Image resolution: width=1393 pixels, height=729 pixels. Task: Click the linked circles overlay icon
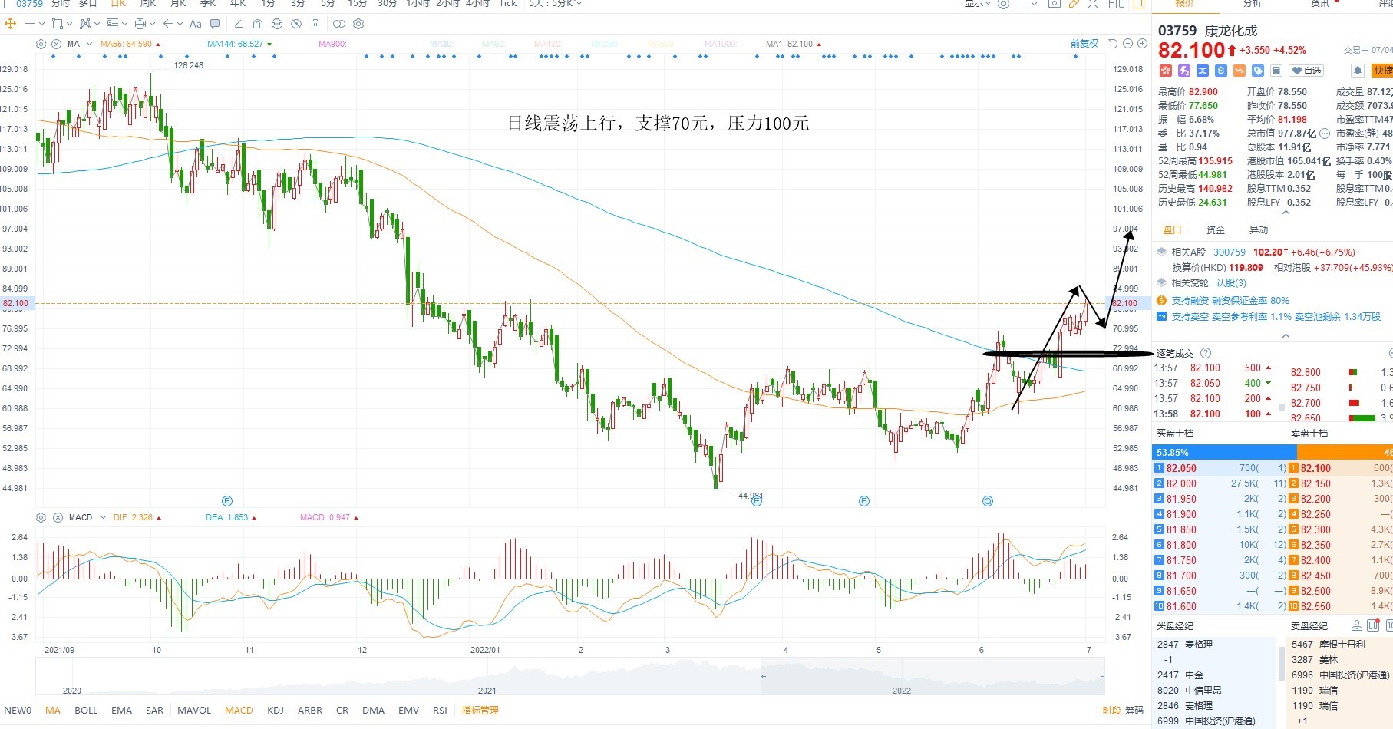[x=339, y=24]
